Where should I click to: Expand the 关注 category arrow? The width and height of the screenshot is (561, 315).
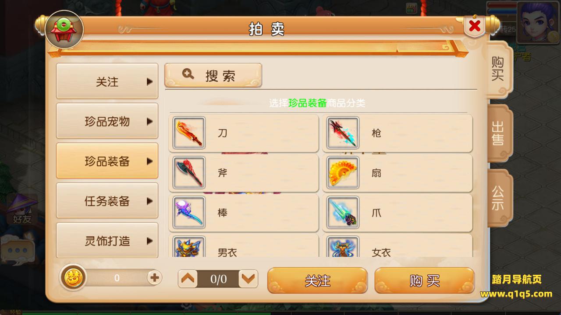(x=149, y=82)
